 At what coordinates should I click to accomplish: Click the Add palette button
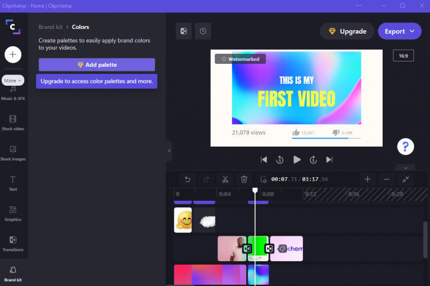97,65
